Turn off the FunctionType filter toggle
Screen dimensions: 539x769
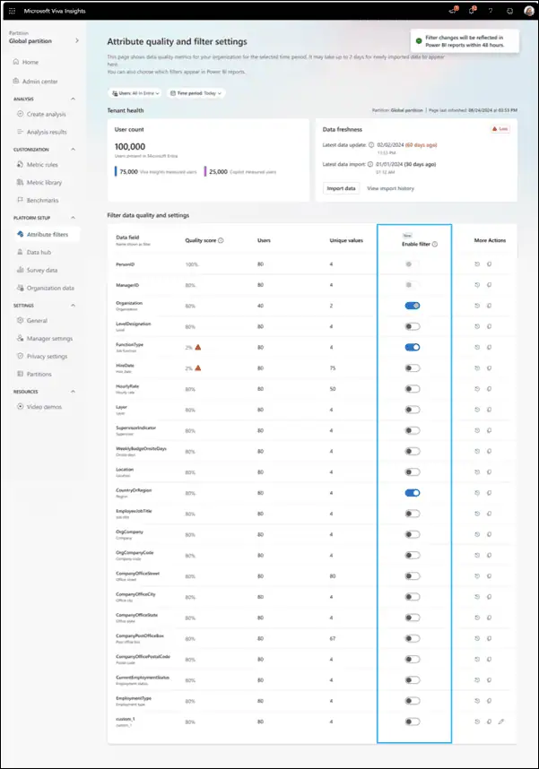[413, 347]
